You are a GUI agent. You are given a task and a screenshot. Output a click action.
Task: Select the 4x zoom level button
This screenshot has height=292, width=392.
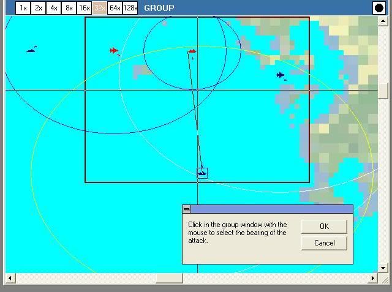(x=54, y=8)
